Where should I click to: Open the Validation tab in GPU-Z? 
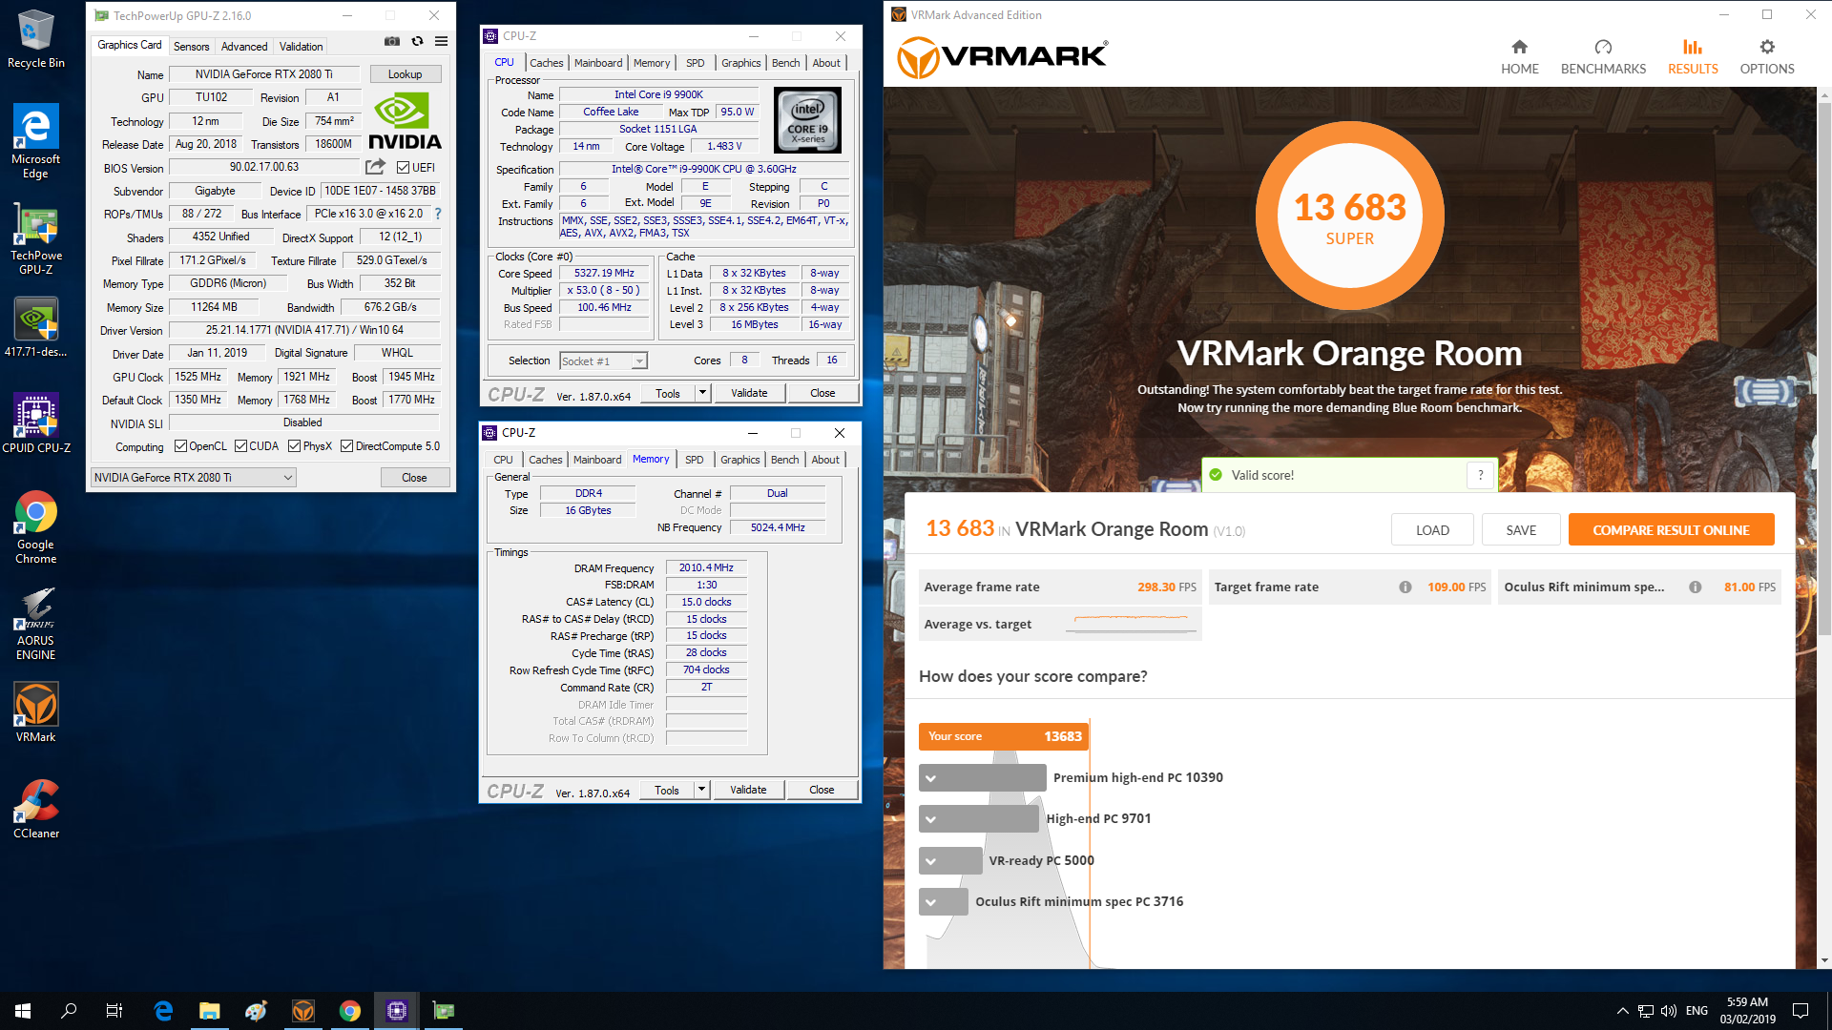coord(301,47)
